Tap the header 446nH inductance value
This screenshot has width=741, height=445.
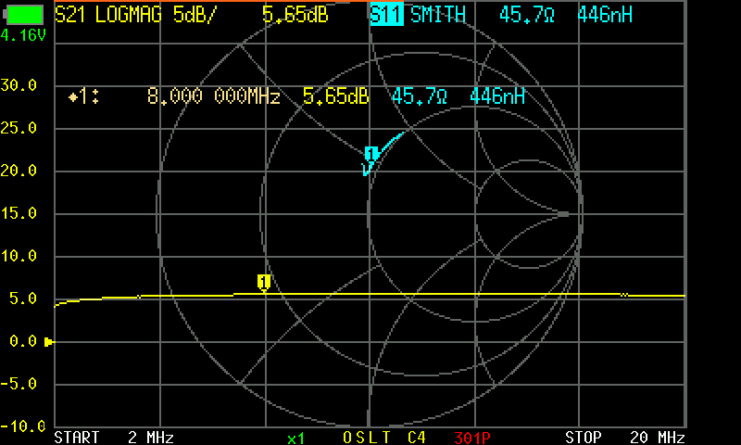[x=605, y=15]
